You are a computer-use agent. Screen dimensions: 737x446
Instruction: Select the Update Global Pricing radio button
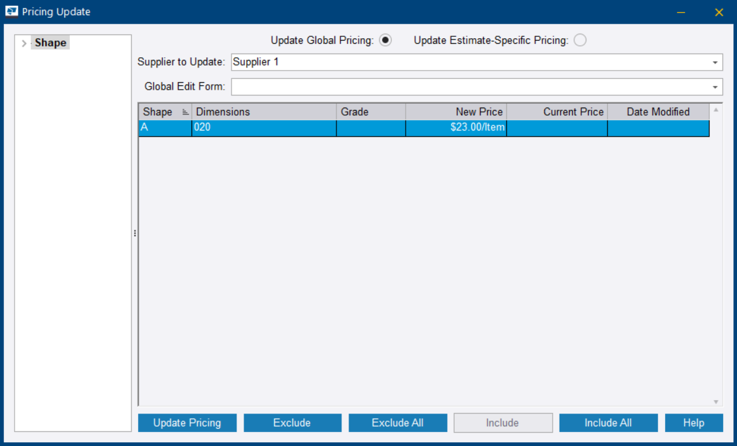tap(385, 40)
